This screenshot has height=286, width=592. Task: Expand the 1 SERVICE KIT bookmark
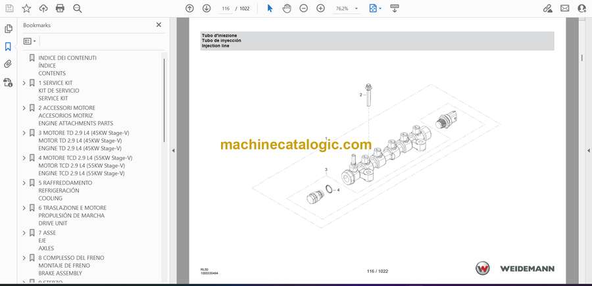click(x=24, y=83)
